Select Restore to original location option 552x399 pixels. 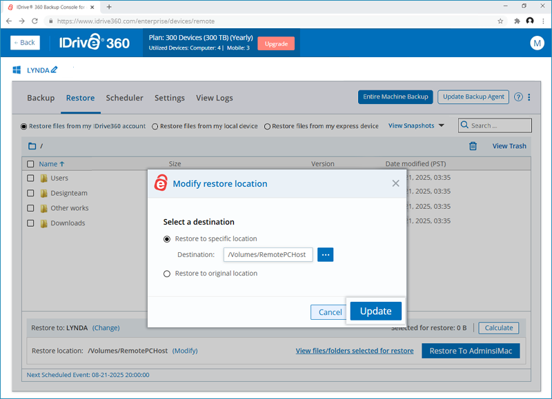click(167, 274)
